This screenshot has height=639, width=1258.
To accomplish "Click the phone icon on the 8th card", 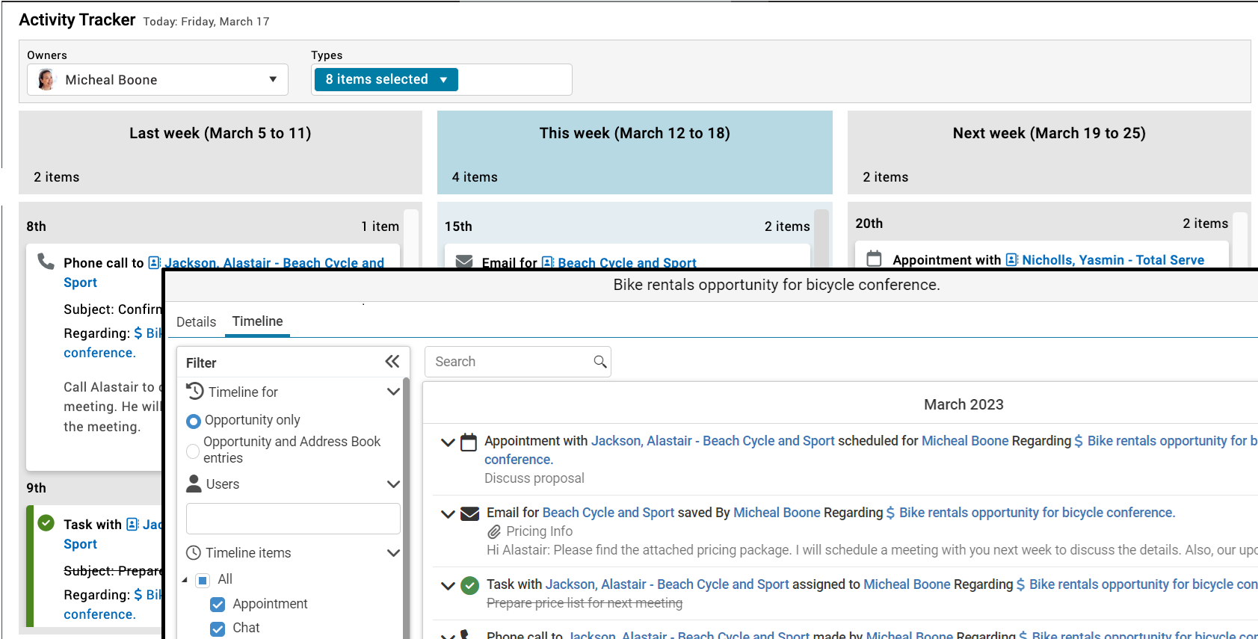I will pyautogui.click(x=46, y=261).
